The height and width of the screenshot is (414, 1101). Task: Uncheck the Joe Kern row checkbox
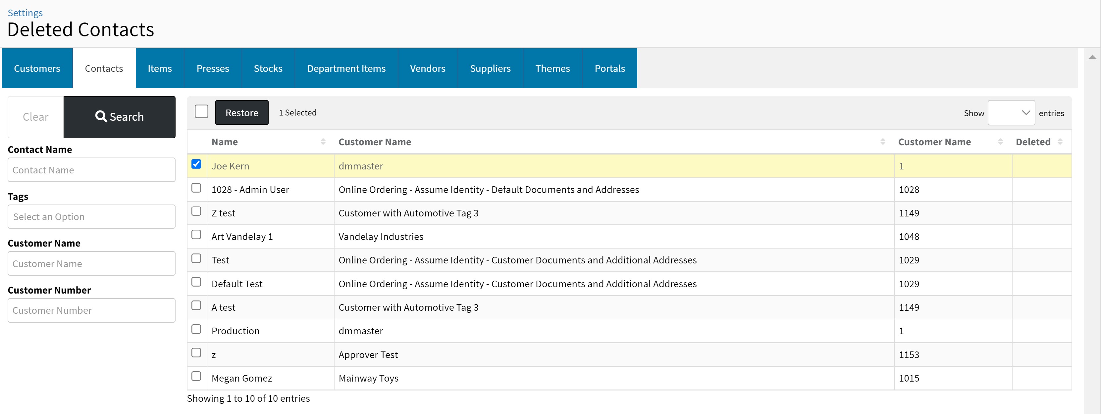pos(196,164)
